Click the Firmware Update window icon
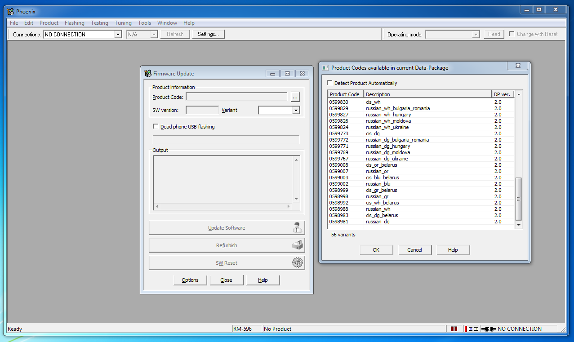 (x=148, y=74)
